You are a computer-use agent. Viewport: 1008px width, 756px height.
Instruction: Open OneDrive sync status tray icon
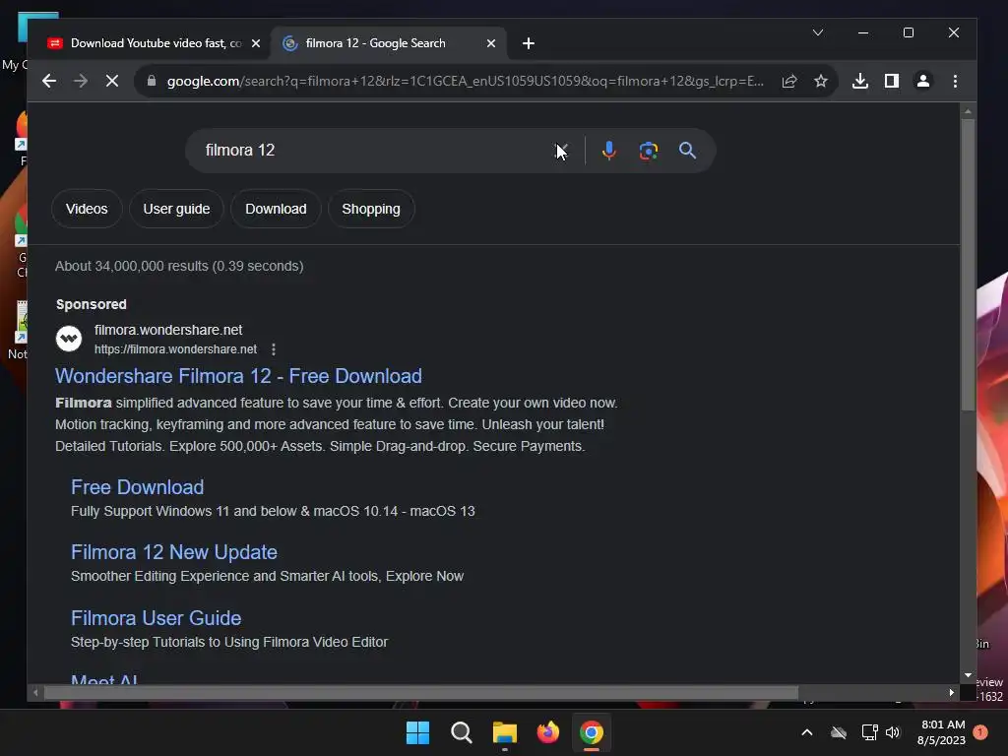click(x=839, y=732)
